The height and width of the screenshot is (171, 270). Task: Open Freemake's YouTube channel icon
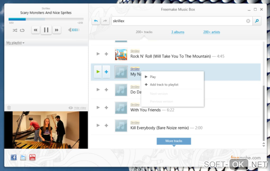click(x=32, y=157)
